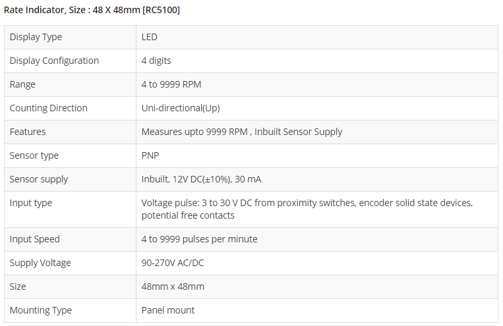Select the Panel mount value
503x326 pixels.
pos(168,310)
